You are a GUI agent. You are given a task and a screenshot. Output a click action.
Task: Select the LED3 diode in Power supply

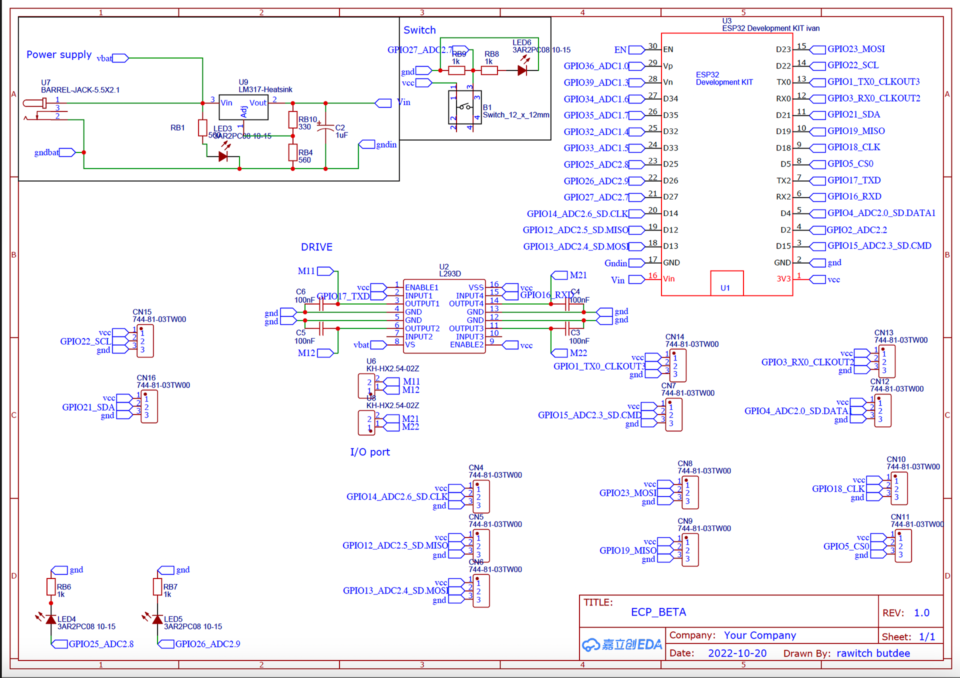223,156
